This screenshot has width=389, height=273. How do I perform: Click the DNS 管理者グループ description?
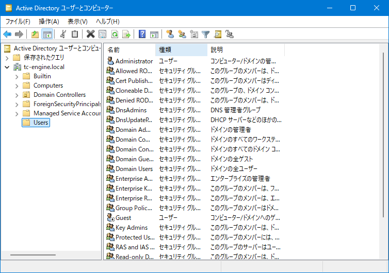click(235, 110)
